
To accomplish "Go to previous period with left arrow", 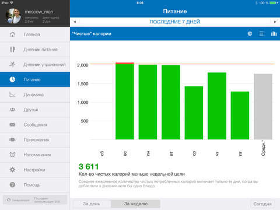I will click(75, 22).
